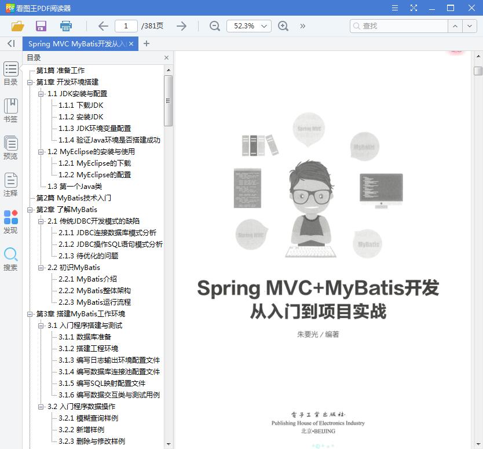Show more toolbar tools chevron

302,26
